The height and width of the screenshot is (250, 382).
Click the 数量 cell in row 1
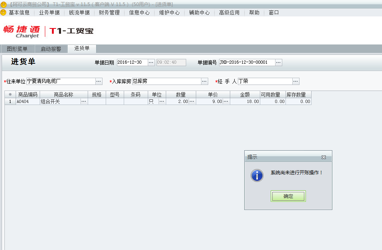[x=180, y=102]
